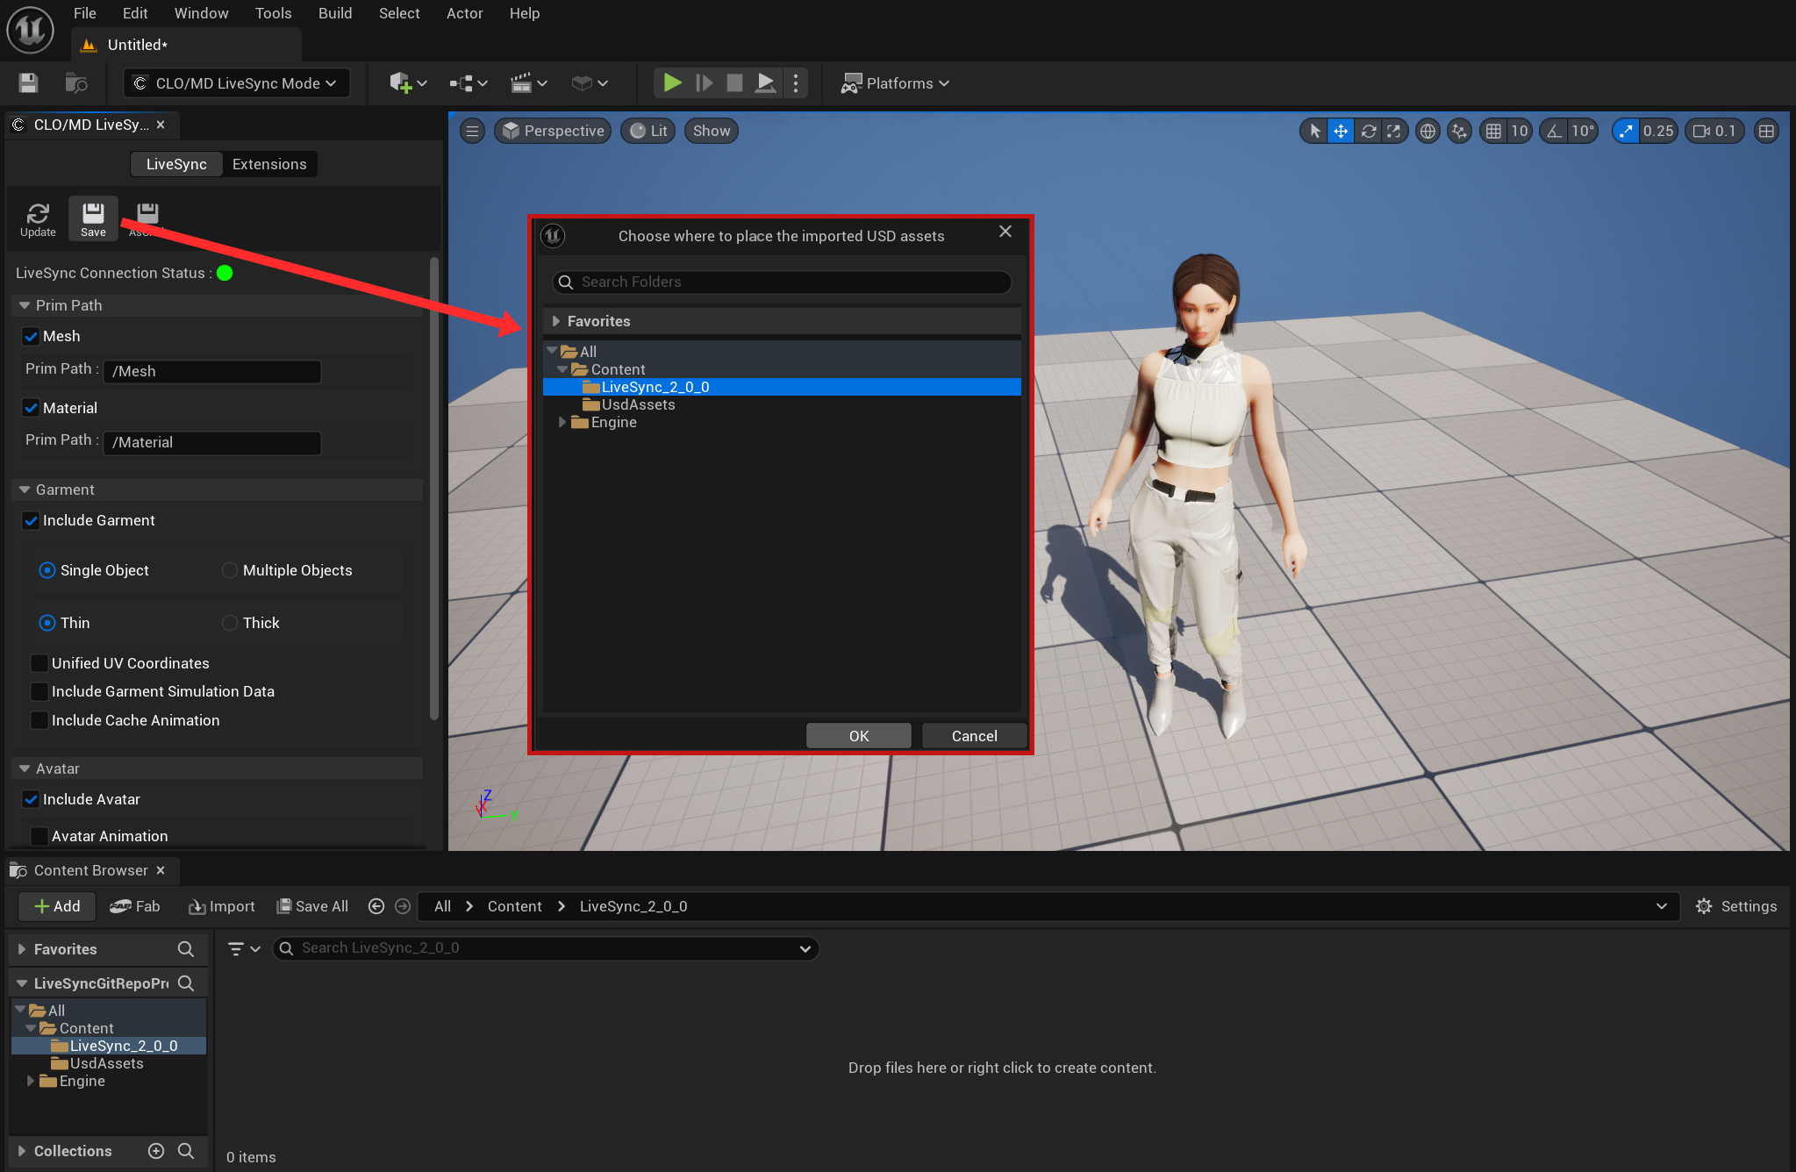The height and width of the screenshot is (1172, 1796).
Task: Open the CLO/MD LiveSync Mode dropdown
Action: click(x=236, y=83)
